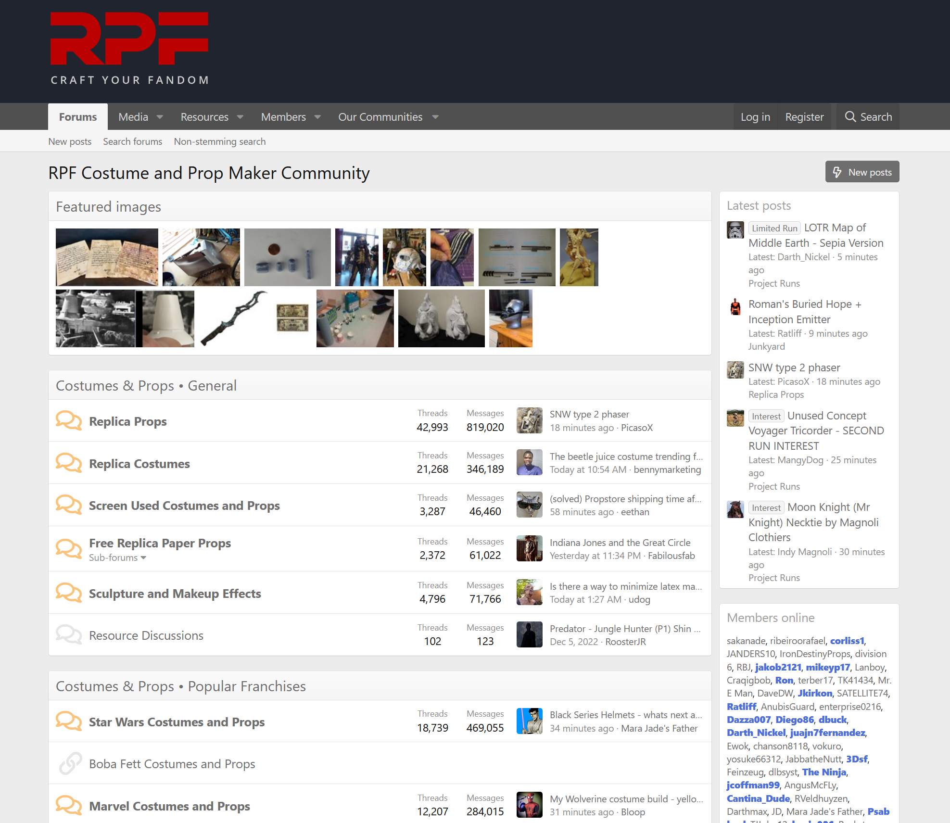Open the Log in link
Viewport: 950px width, 823px height.
(755, 117)
